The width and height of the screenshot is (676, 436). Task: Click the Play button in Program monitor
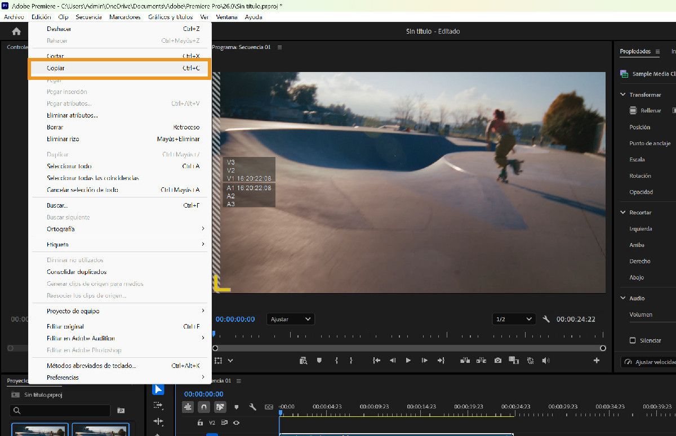click(x=408, y=361)
